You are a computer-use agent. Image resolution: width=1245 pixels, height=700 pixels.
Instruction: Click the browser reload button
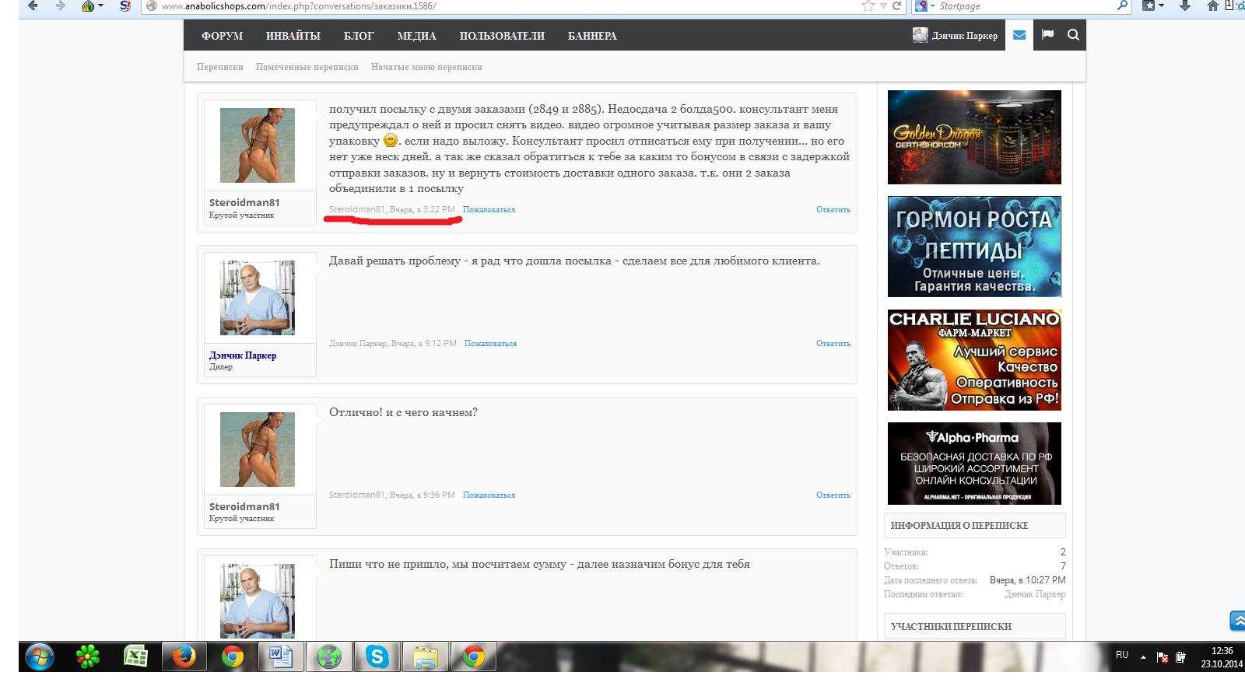pyautogui.click(x=896, y=6)
